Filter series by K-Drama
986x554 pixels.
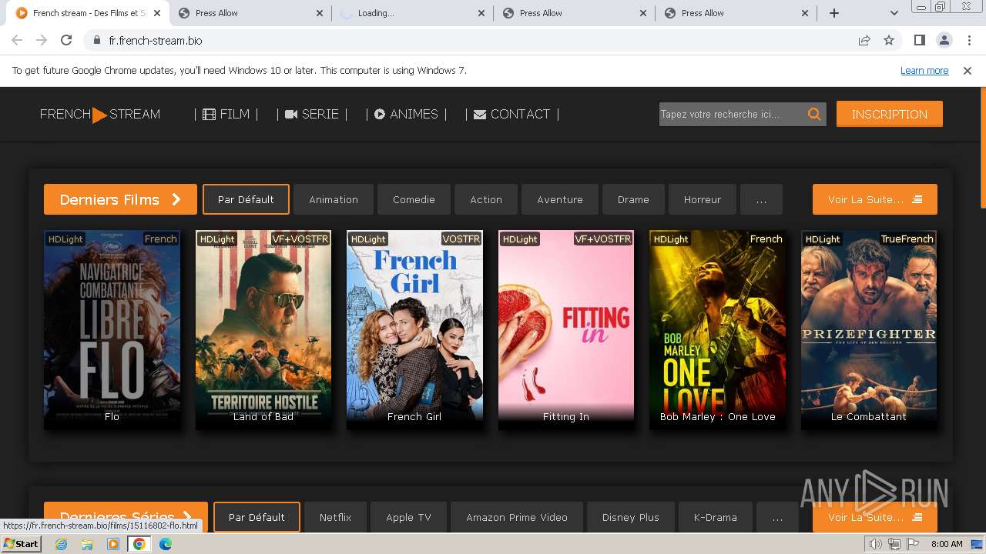pos(716,517)
